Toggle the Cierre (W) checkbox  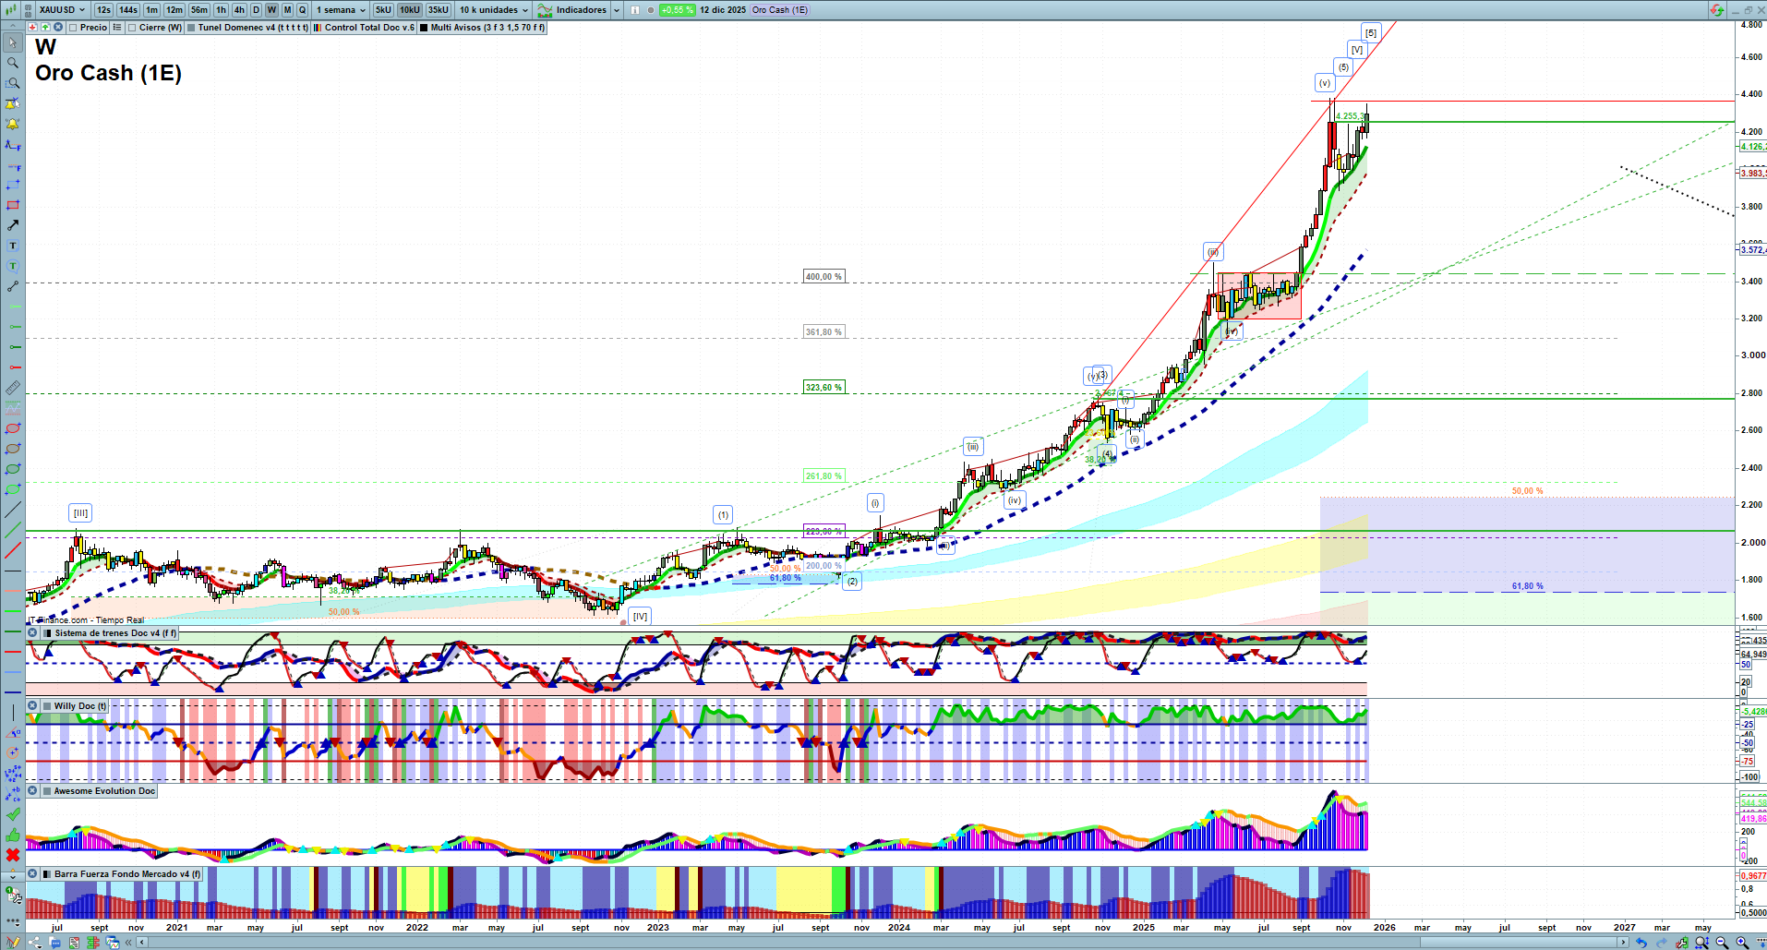point(133,28)
